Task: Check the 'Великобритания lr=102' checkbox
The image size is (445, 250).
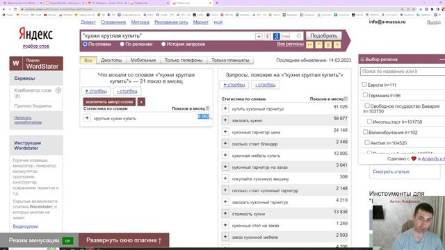Action: coord(366,132)
